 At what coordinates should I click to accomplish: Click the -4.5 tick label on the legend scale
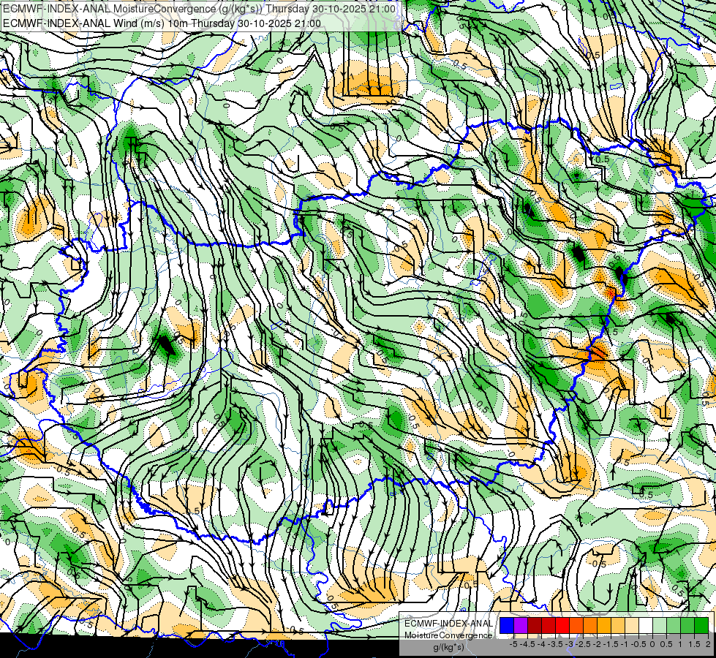(527, 644)
